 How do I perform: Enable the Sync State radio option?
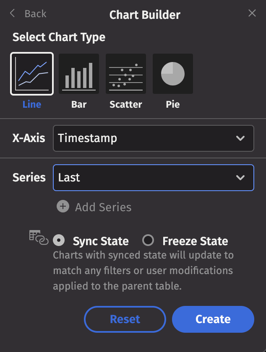pyautogui.click(x=60, y=241)
